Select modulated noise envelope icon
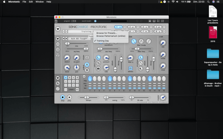The height and width of the screenshot is (139, 223). coord(140,69)
